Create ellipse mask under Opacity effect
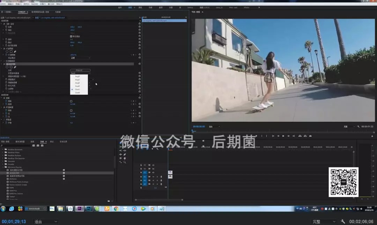Screen dimensions: 377x225 (7, 52)
